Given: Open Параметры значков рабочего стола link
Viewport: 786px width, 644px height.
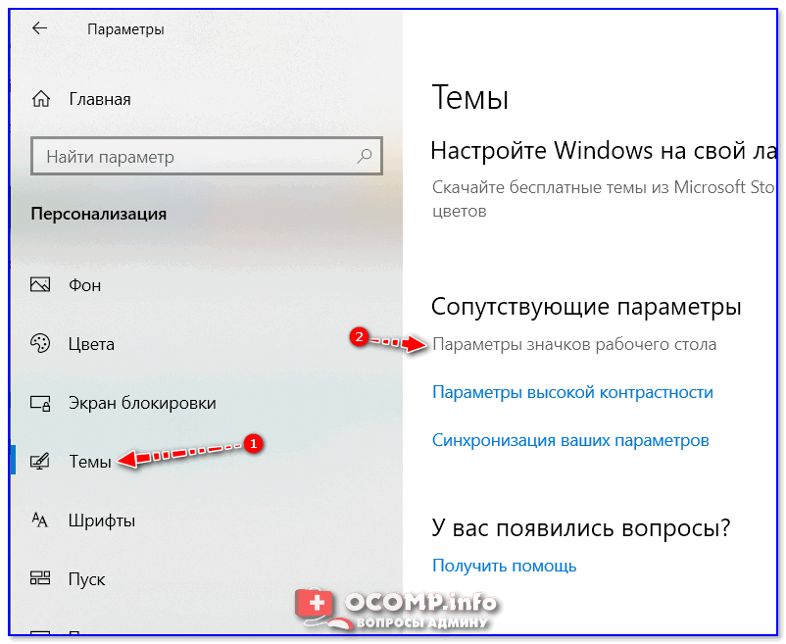Looking at the screenshot, I should pyautogui.click(x=574, y=344).
